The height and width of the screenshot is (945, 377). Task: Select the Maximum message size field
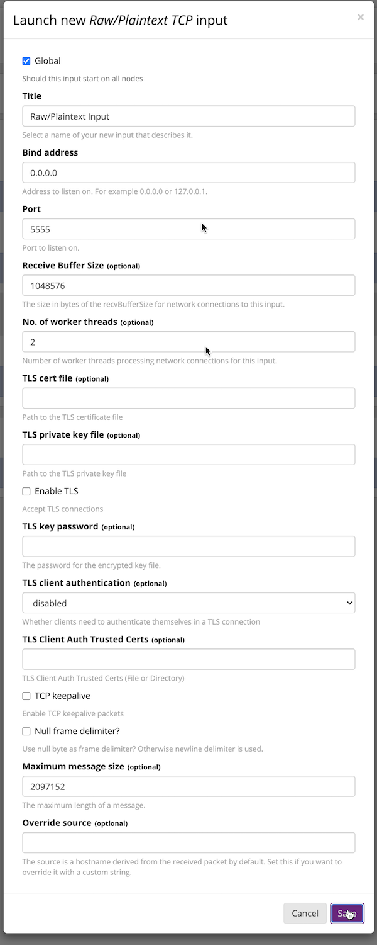(188, 786)
